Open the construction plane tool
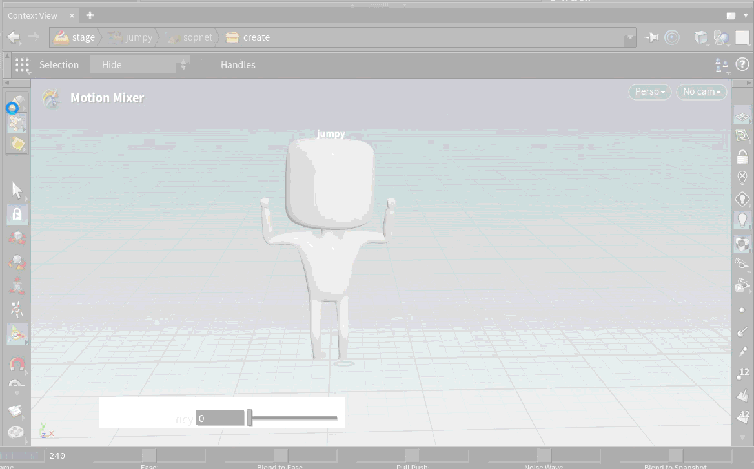Viewport: 754px width, 469px height. tap(15, 412)
